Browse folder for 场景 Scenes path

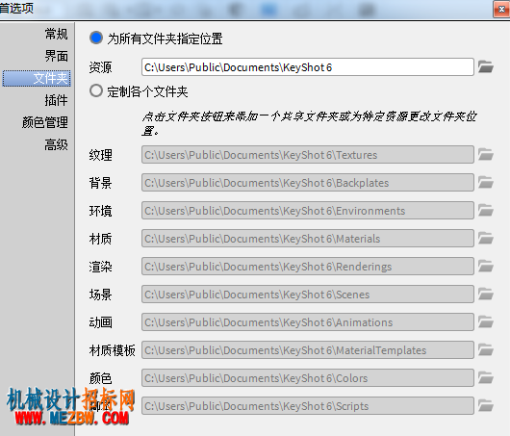tap(486, 295)
